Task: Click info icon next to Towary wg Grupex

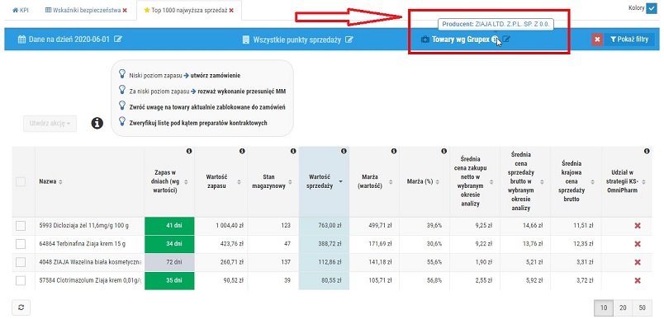Action: [x=494, y=40]
